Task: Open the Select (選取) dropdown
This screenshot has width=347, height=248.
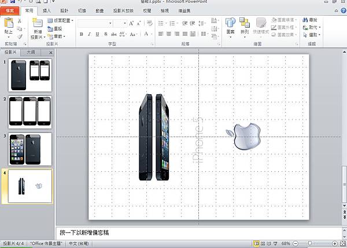Action: pyautogui.click(x=312, y=35)
